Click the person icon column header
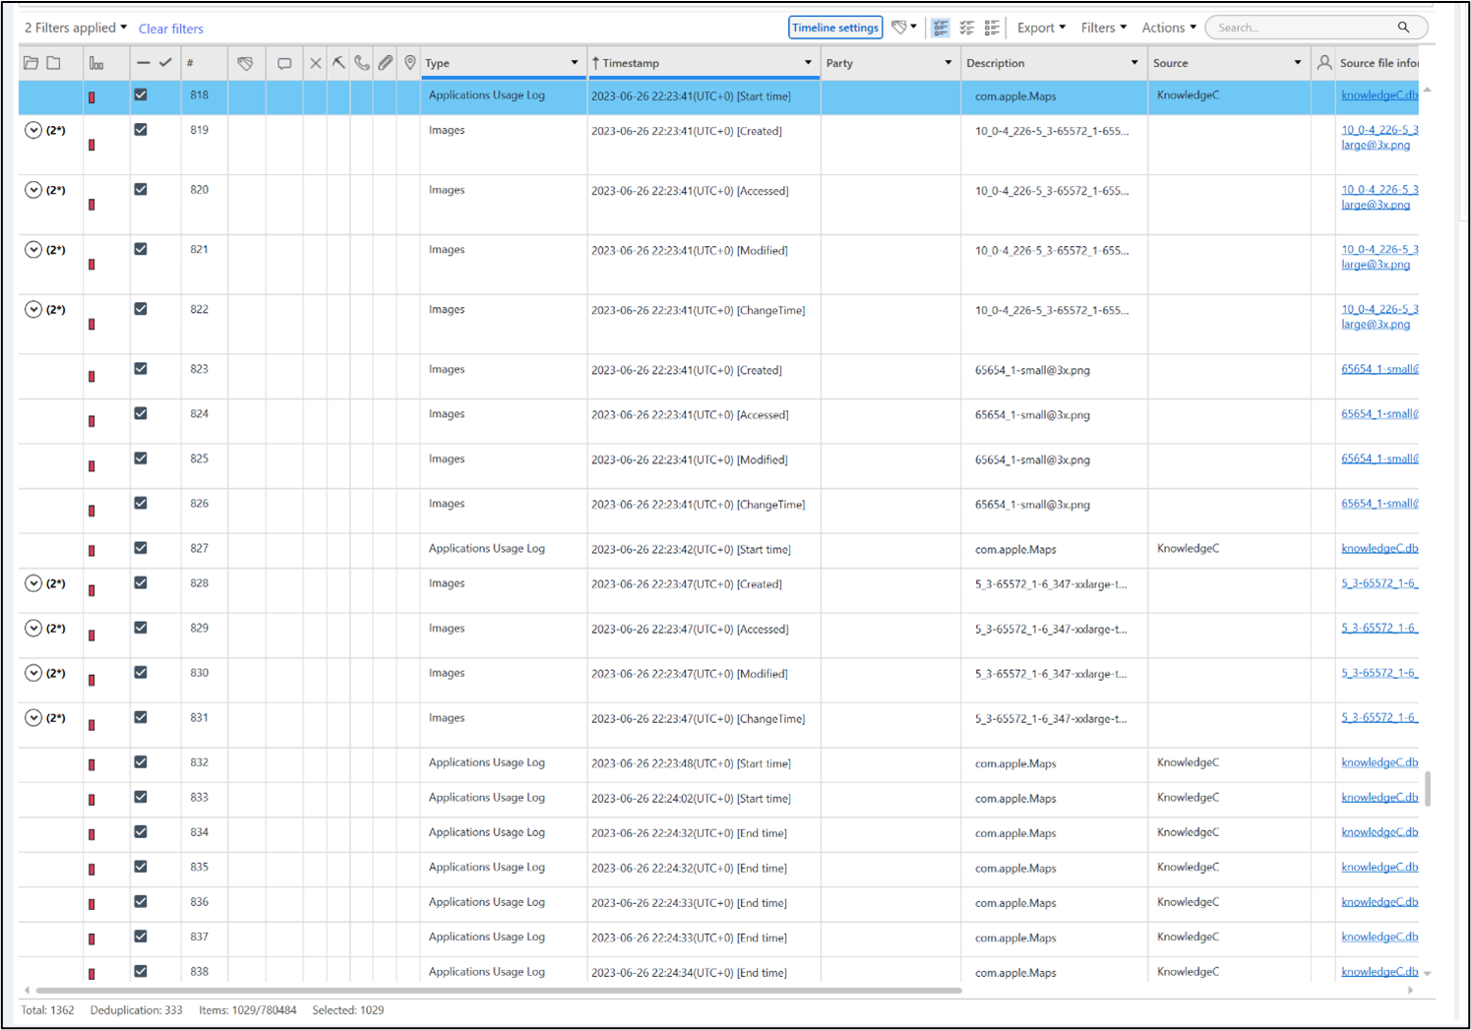 (1324, 63)
